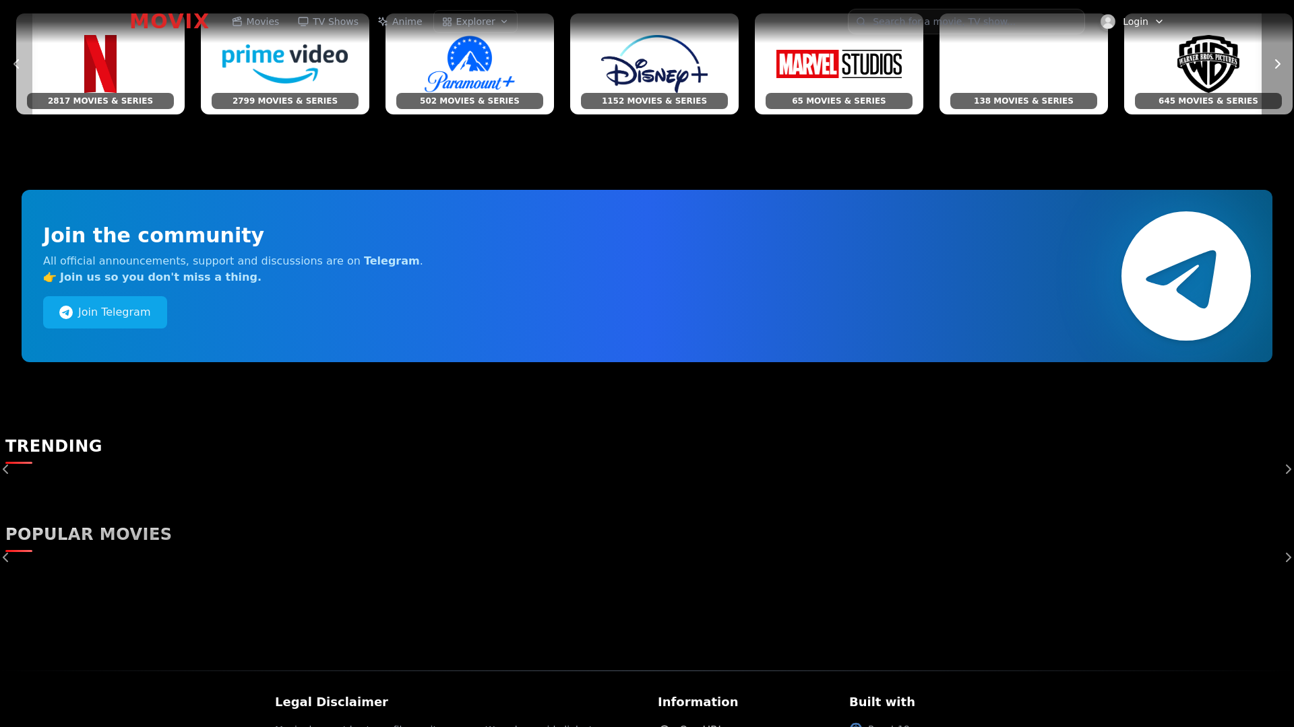Open the Marvel Studios provider card
Viewport: 1294px width, 727px height.
coord(839,64)
